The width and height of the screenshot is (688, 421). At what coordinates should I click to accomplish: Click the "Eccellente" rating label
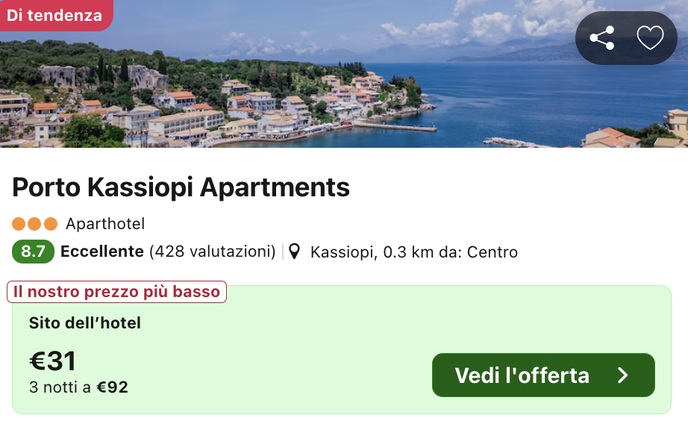(102, 252)
